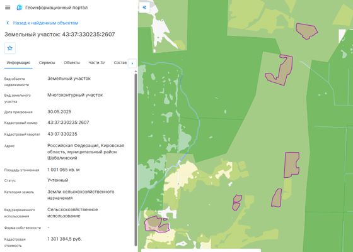Viewport: 353px width, 252px height.
Task: Select the heading Земельный участок: 43:37:330235:2607
Action: (x=60, y=35)
